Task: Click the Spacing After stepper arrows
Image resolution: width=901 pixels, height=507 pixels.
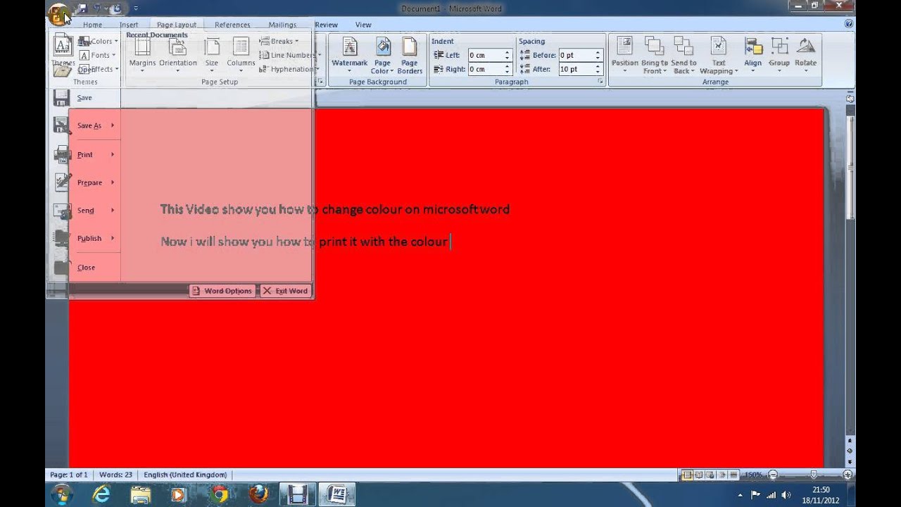Action: coord(598,69)
